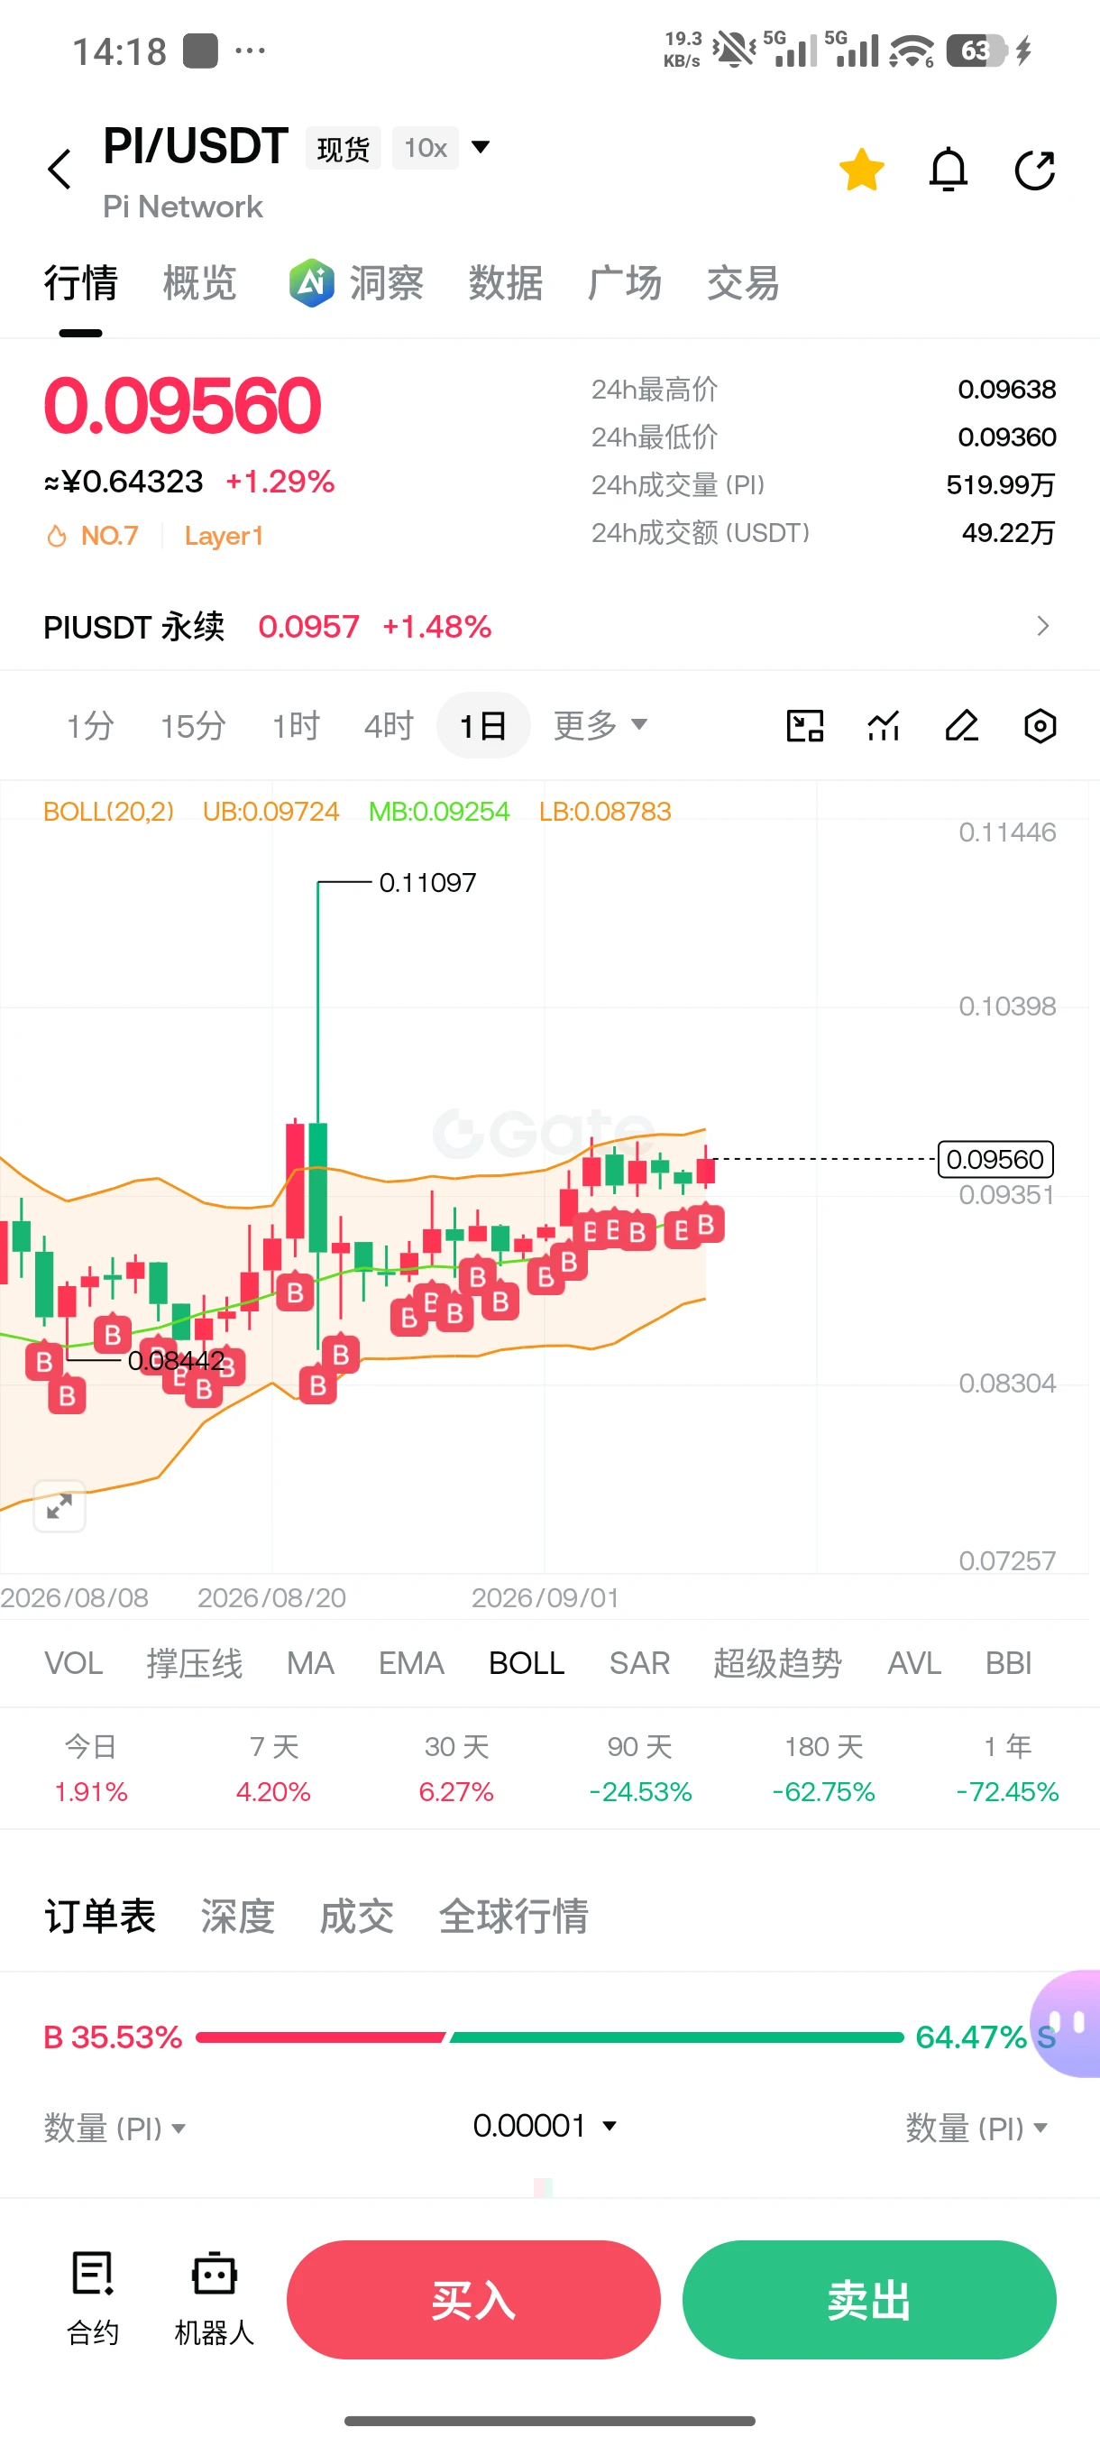Viewport: 1100px width, 2446px height.
Task: Switch to 广场 tab
Action: click(x=625, y=283)
